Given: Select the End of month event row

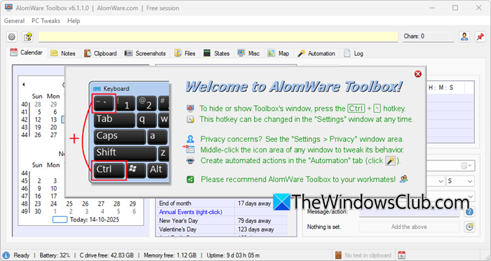Looking at the screenshot, I should pyautogui.click(x=221, y=203).
